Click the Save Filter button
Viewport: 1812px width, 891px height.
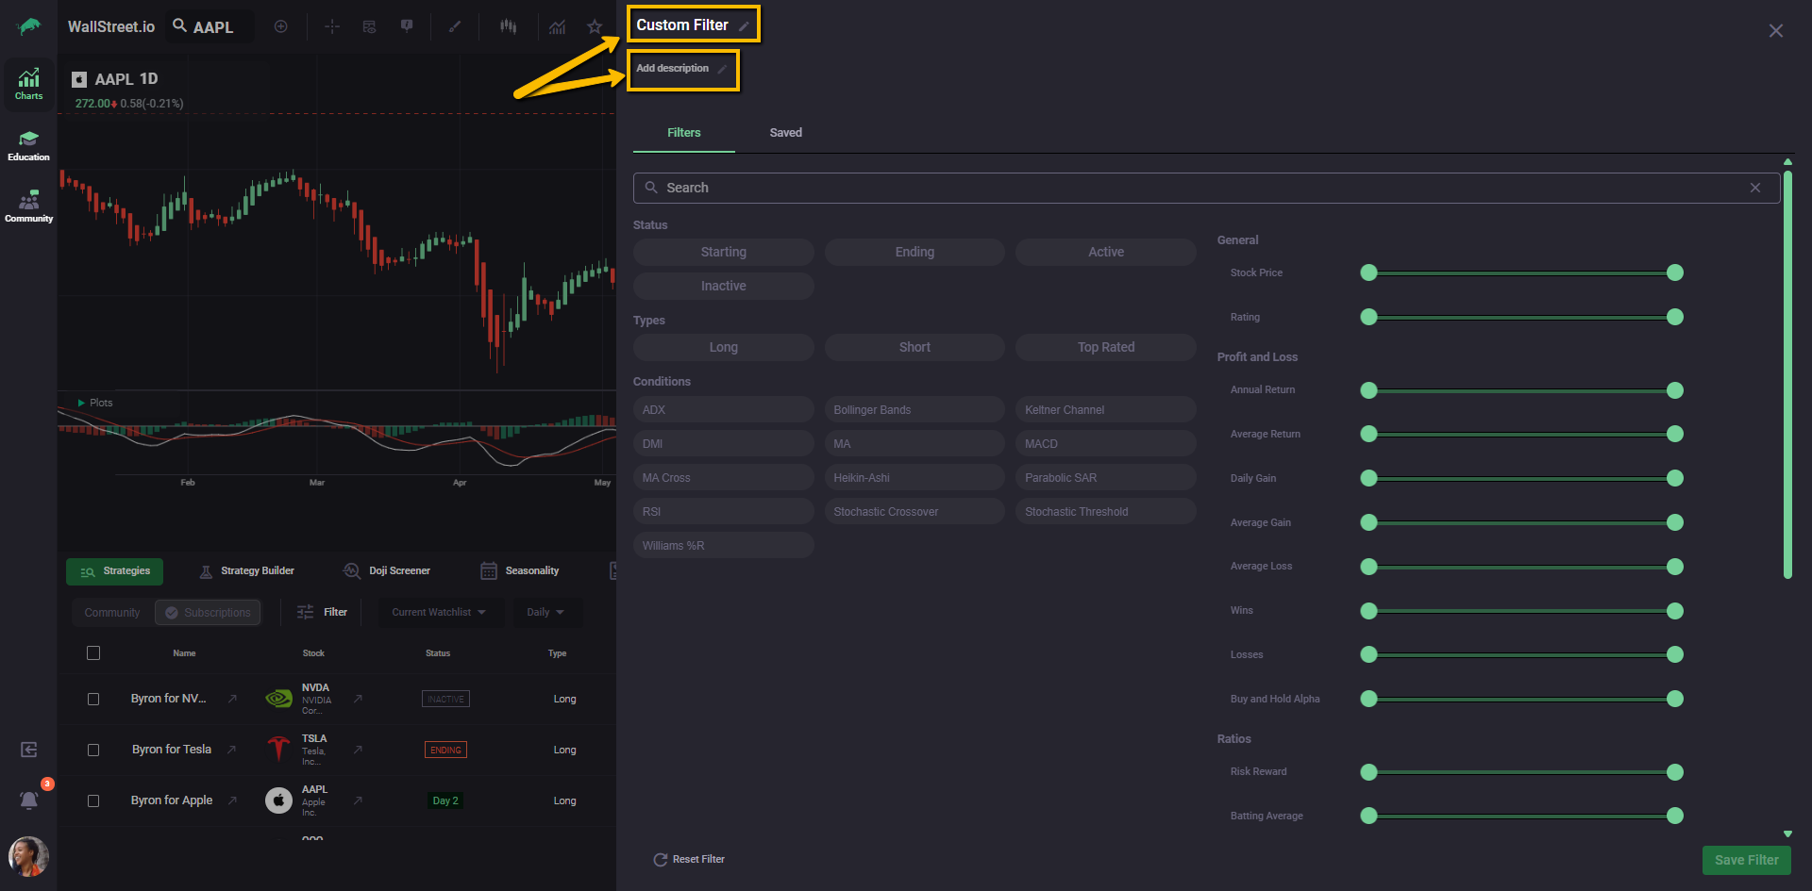1746,860
